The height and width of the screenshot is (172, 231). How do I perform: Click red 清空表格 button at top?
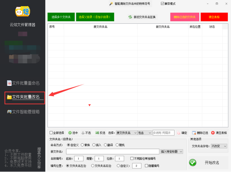click(214, 17)
